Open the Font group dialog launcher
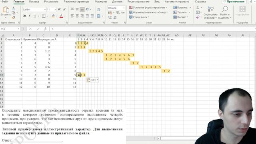The image size is (256, 144). click(66, 23)
